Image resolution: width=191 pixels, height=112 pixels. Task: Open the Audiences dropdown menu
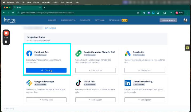85,20
